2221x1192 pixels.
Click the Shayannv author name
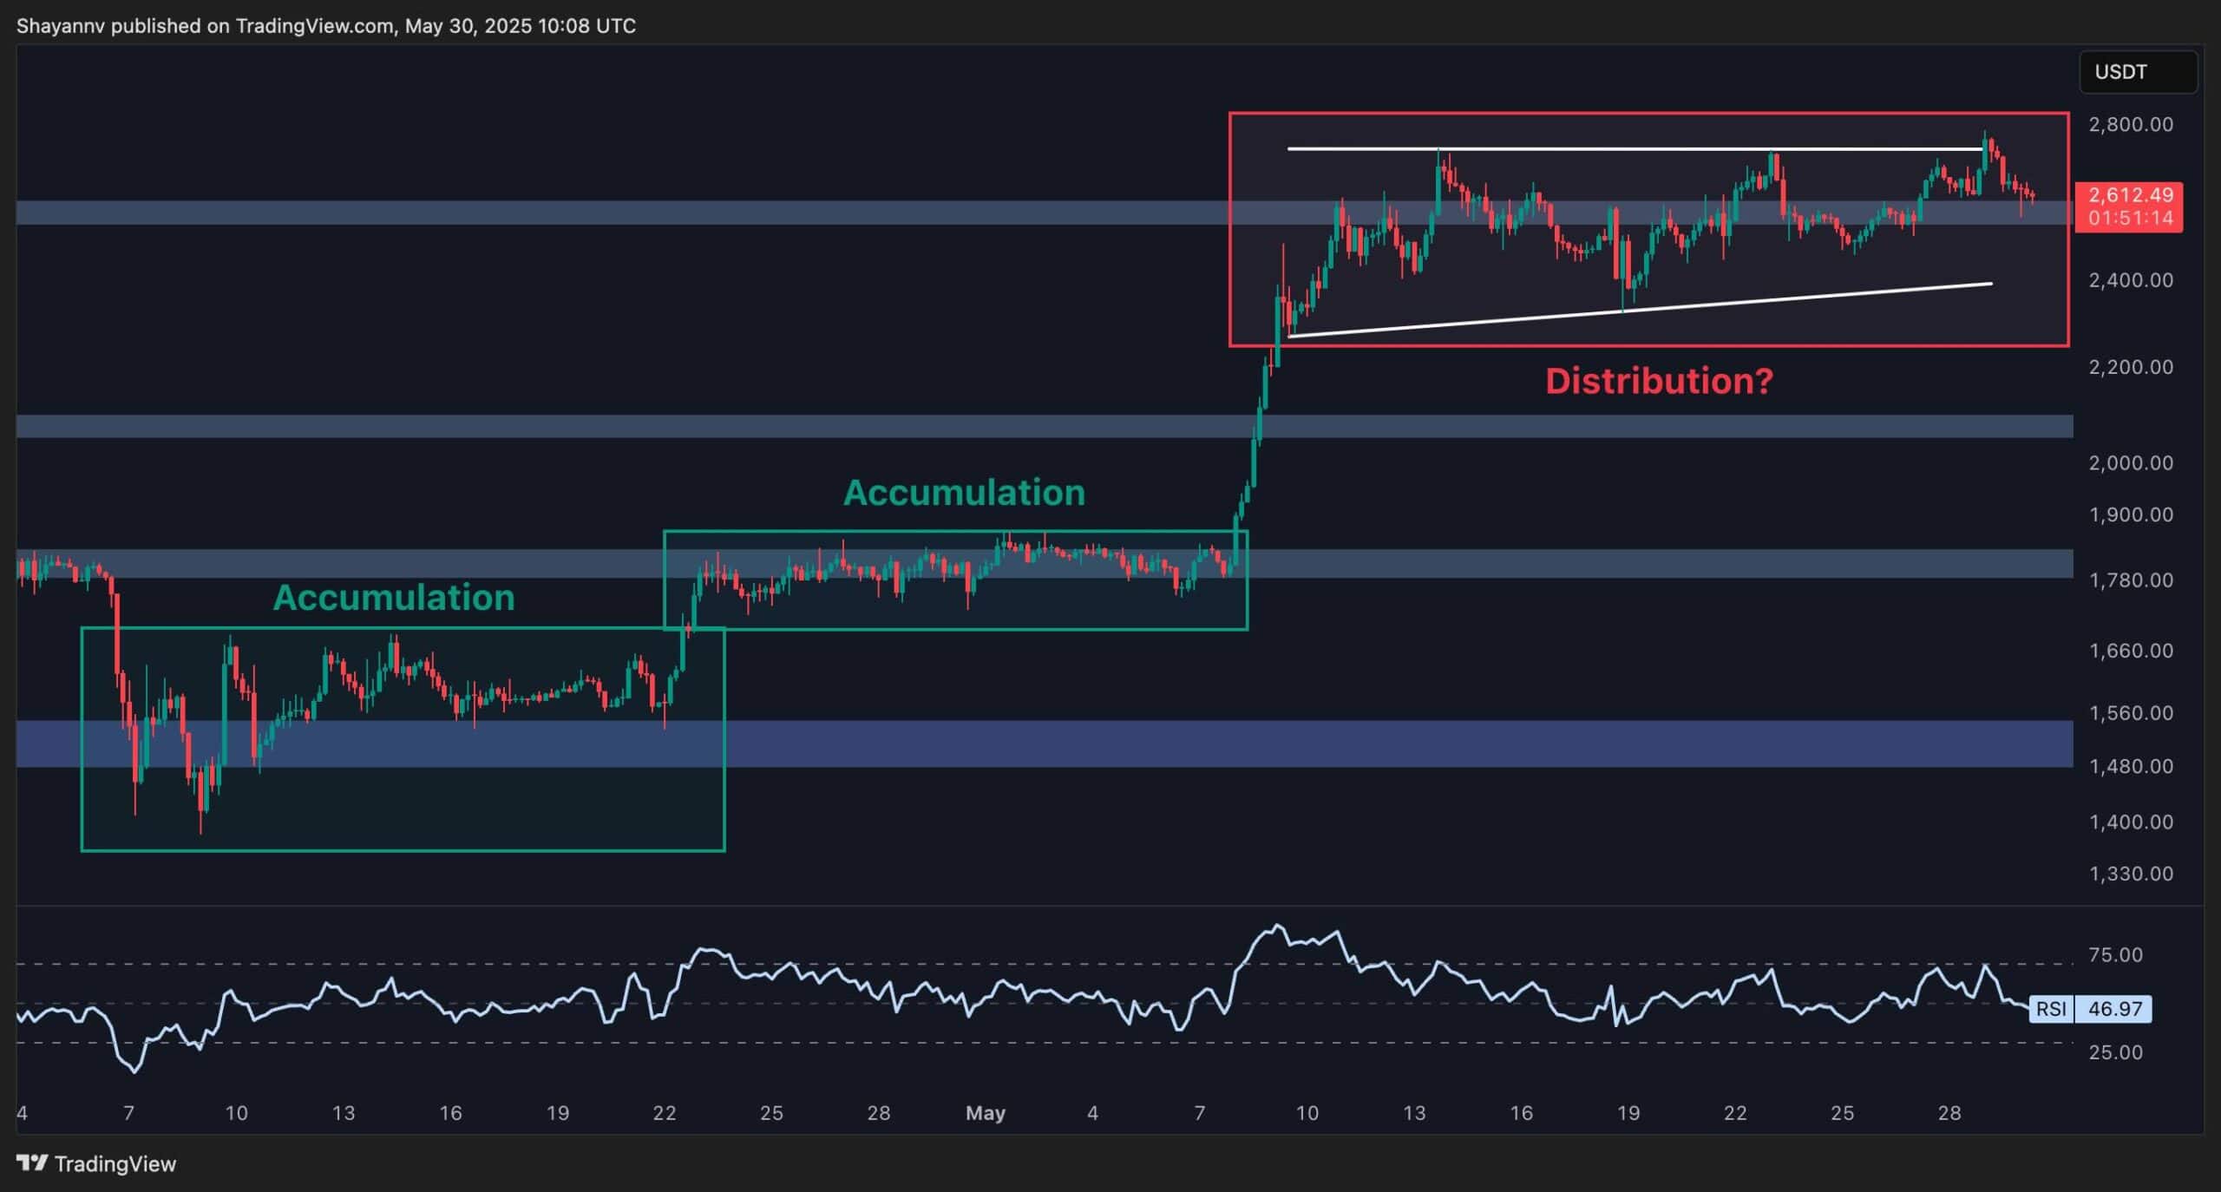(61, 25)
